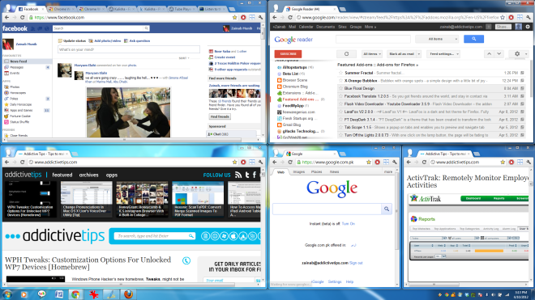Screen dimensions: 535x300
Task: Open the Windows Start menu
Action: [x=6, y=294]
